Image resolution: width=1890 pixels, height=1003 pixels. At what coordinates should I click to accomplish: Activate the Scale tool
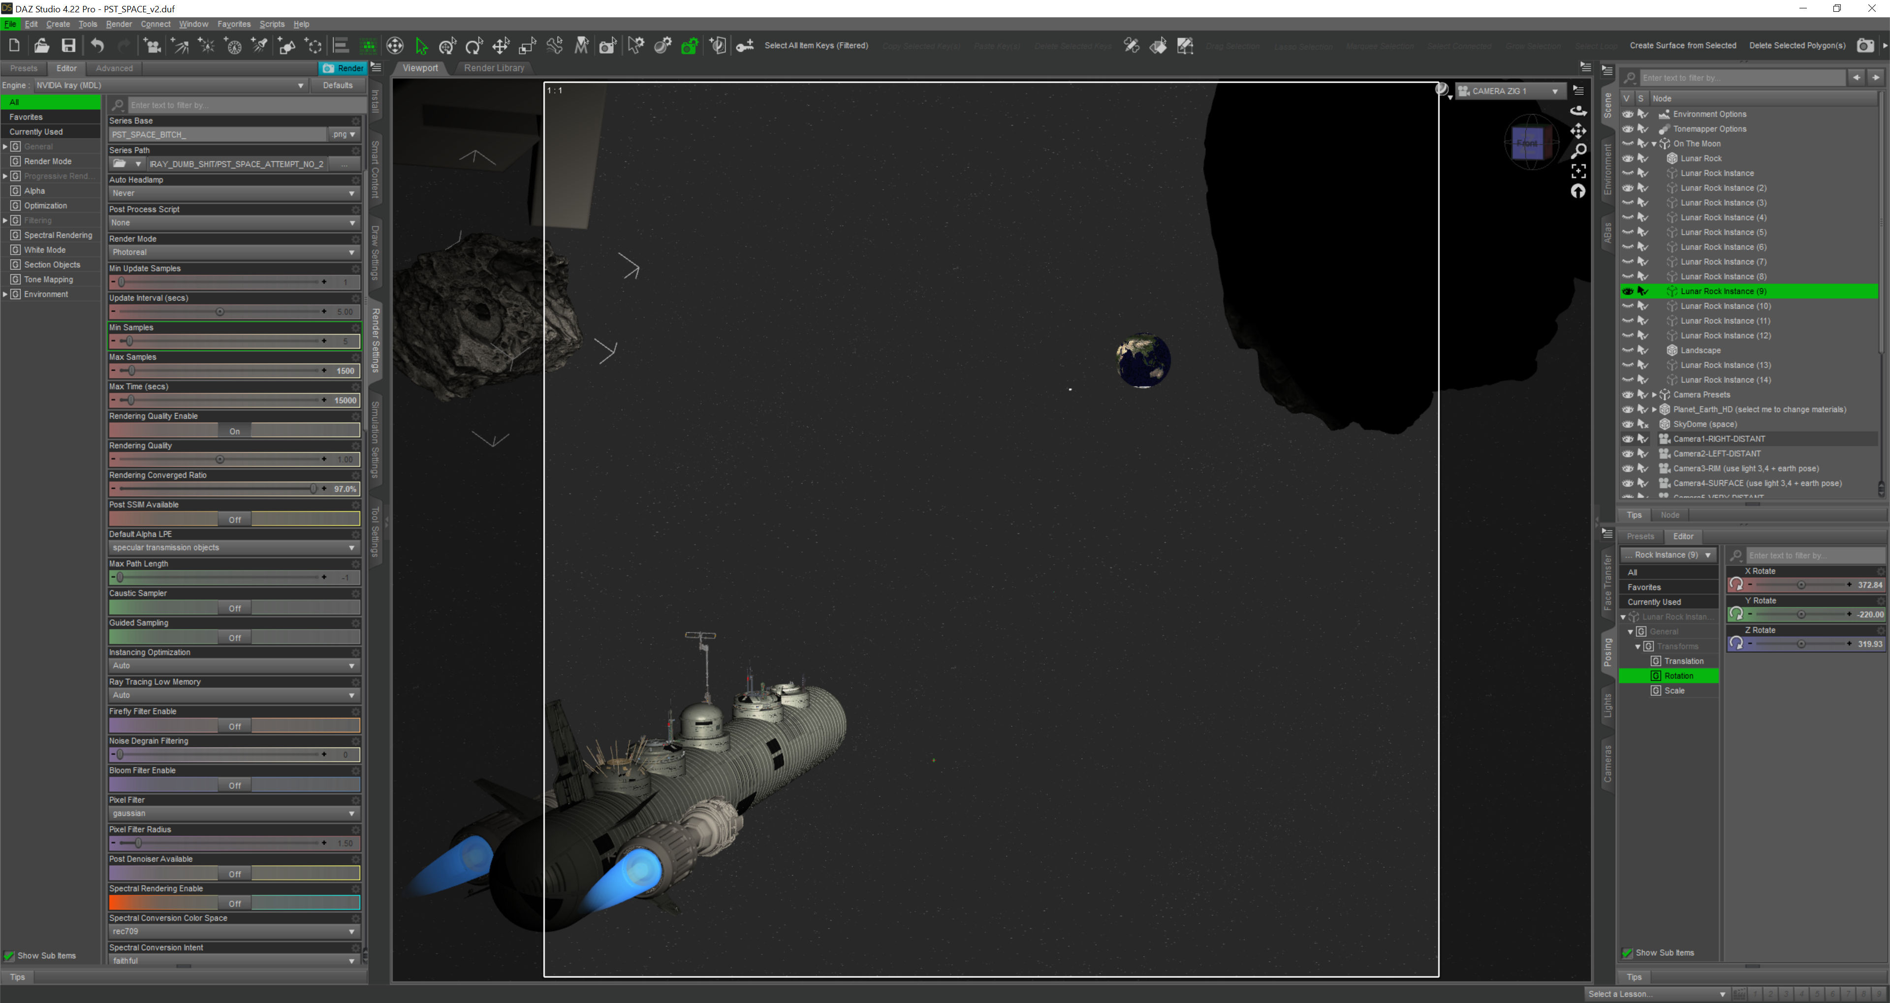click(x=528, y=45)
